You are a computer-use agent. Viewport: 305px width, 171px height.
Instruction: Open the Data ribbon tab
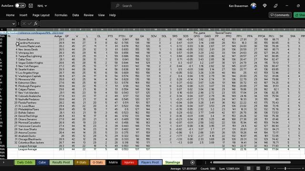click(75, 15)
